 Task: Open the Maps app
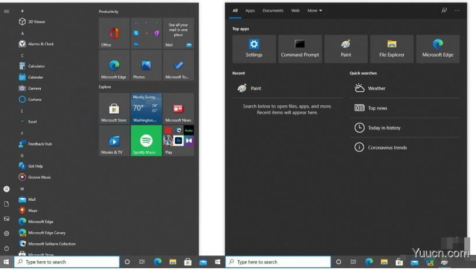coord(28,210)
